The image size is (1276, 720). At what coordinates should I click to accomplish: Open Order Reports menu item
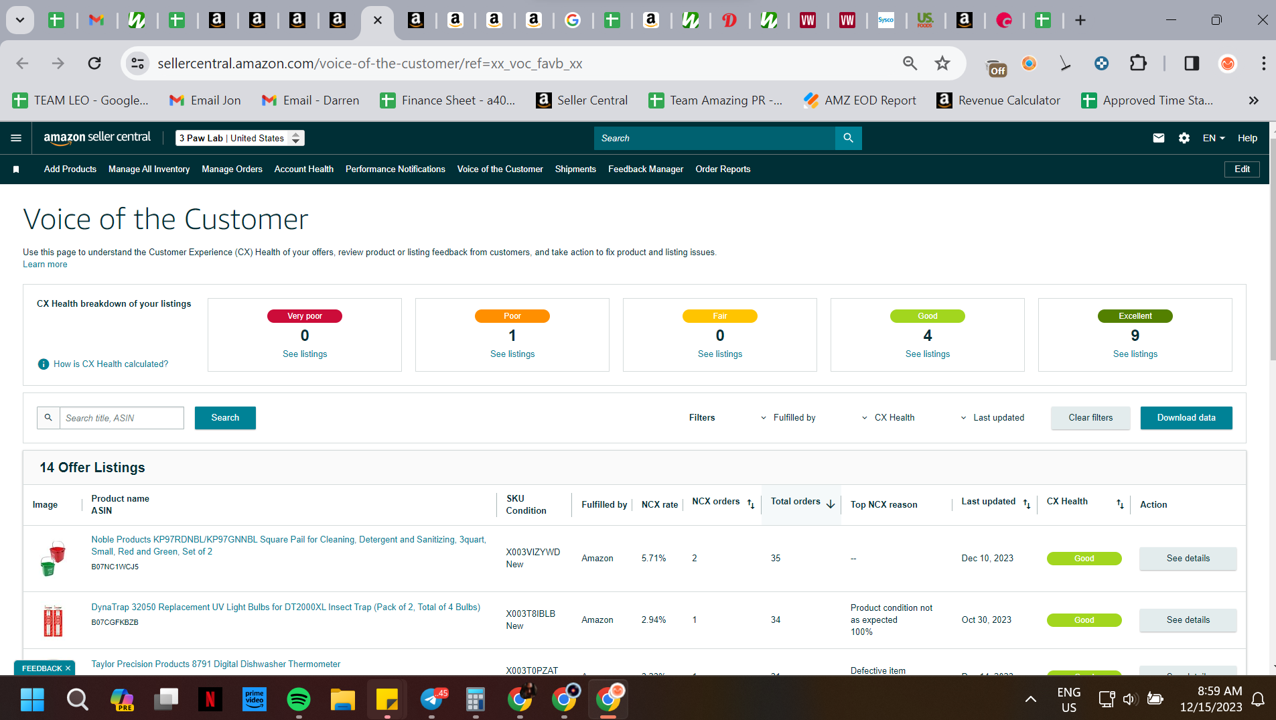tap(723, 169)
